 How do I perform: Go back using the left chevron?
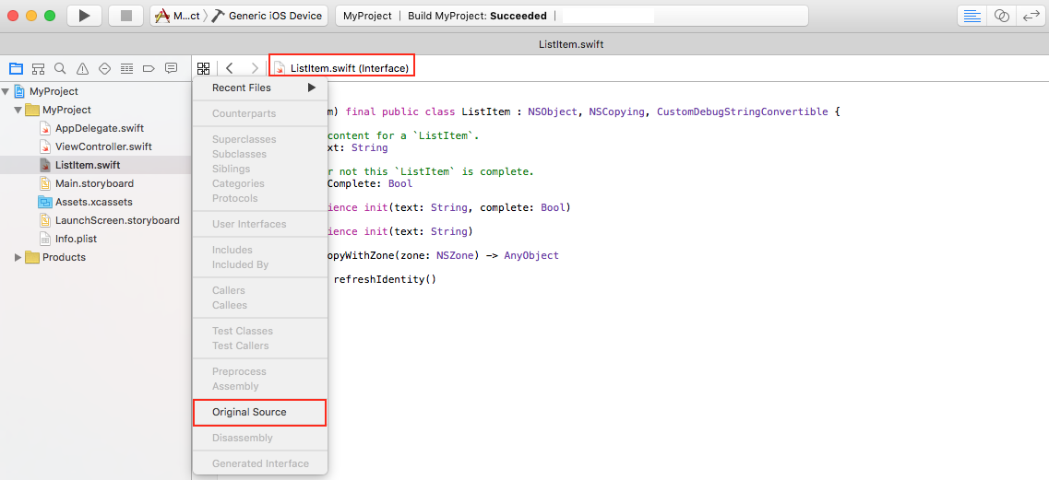pos(230,68)
